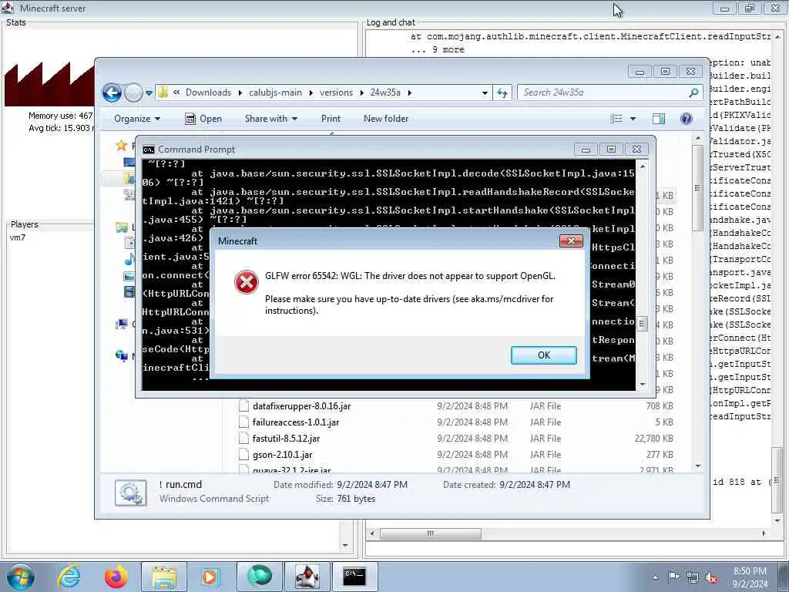Click the Date modified value in details pane
Image resolution: width=789 pixels, height=592 pixels.
point(372,485)
